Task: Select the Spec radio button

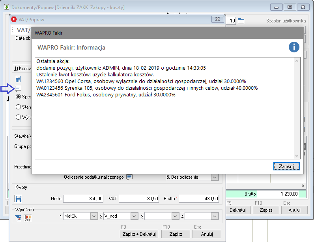Action: pos(18,97)
